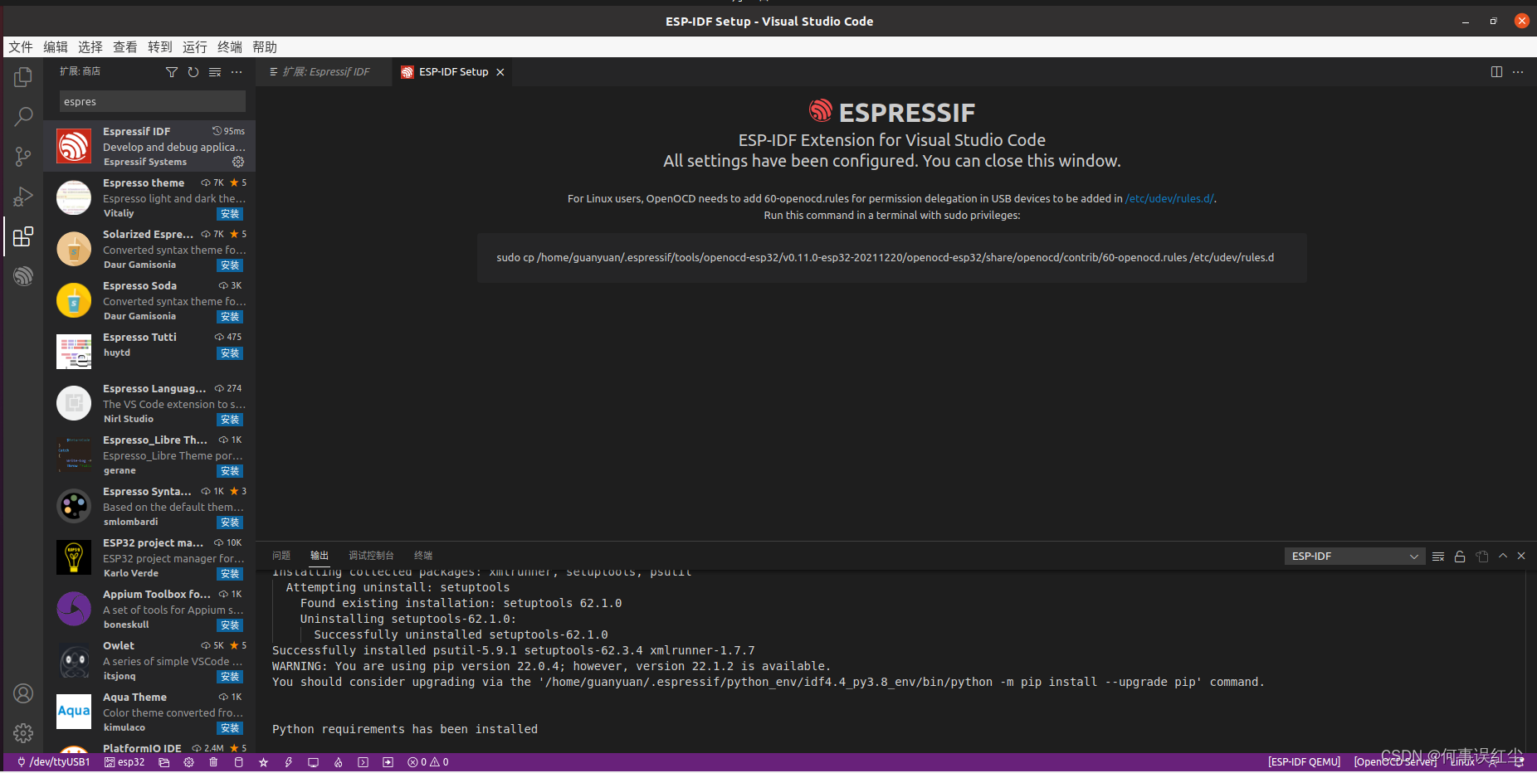The height and width of the screenshot is (773, 1537).
Task: Click [ESP-IDF QEMU] in status bar
Action: click(x=1304, y=762)
